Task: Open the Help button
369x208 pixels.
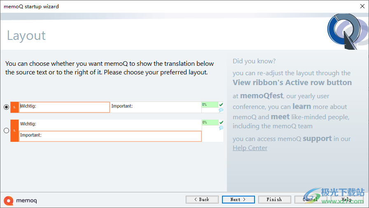Action: [347, 199]
